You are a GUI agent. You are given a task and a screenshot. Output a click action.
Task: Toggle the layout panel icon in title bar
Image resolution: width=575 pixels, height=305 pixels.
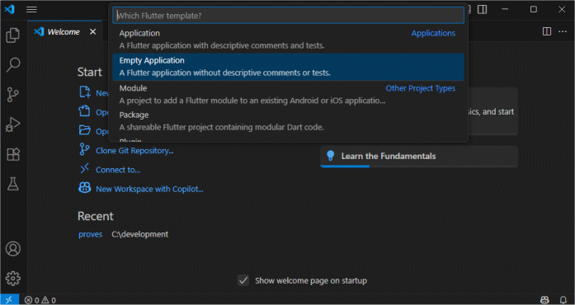click(483, 10)
